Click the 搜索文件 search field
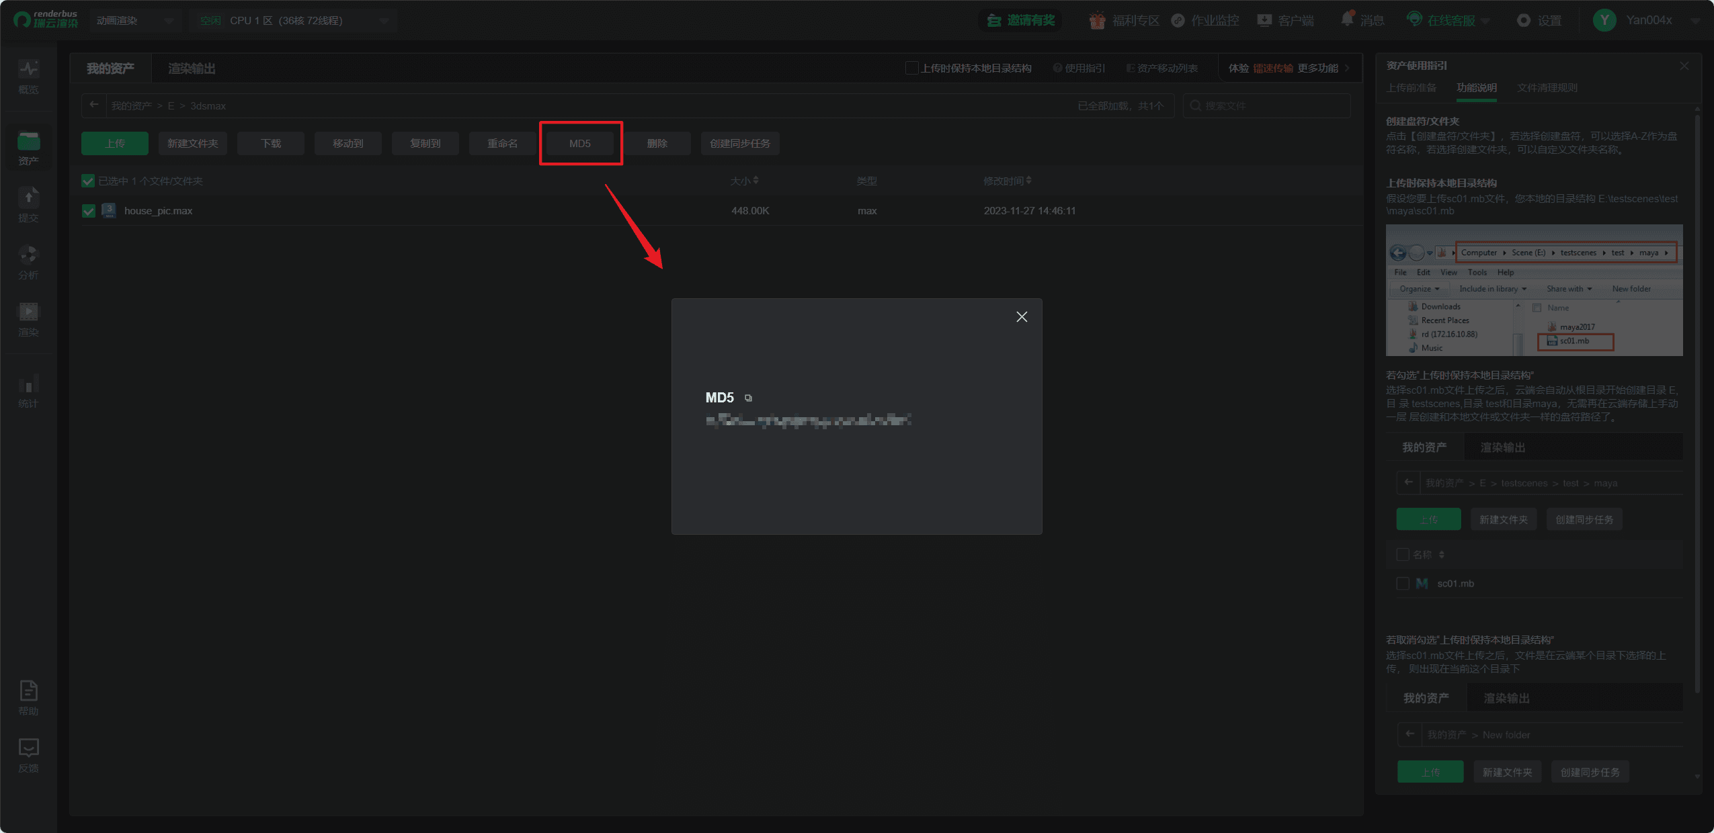 coord(1266,105)
